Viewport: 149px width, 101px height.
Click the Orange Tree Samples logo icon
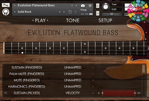pos(6,12)
